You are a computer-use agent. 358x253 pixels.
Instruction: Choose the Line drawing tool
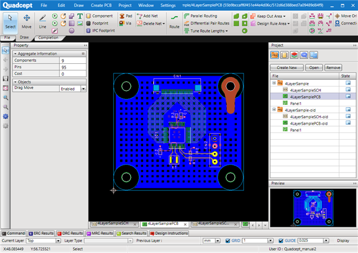coord(42,22)
